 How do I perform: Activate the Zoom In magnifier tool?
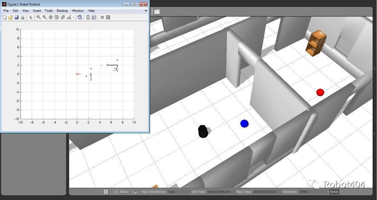pos(39,17)
